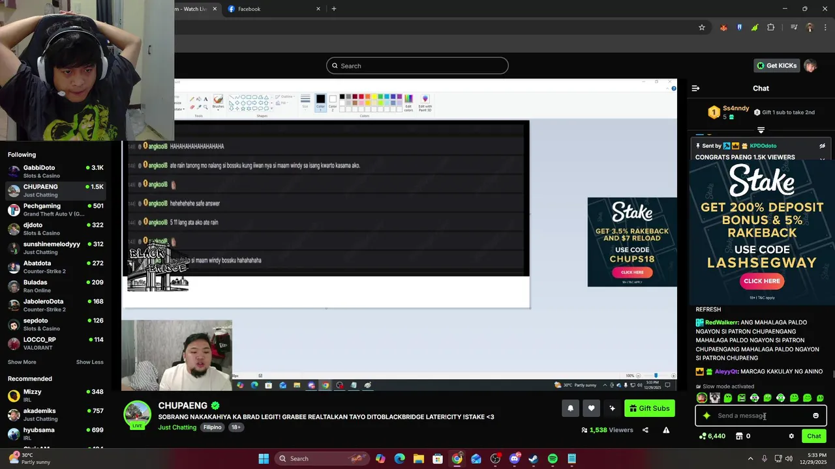Open weather widget 30°C Partly sunny

(29, 459)
